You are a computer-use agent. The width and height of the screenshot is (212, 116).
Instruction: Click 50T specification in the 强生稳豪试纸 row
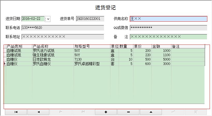pos(92,55)
